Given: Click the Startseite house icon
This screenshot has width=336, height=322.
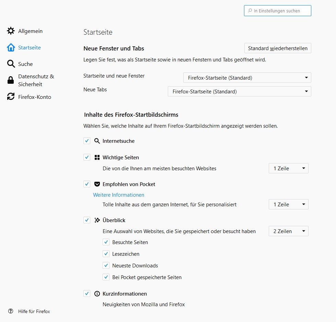Looking at the screenshot, I should pos(11,47).
